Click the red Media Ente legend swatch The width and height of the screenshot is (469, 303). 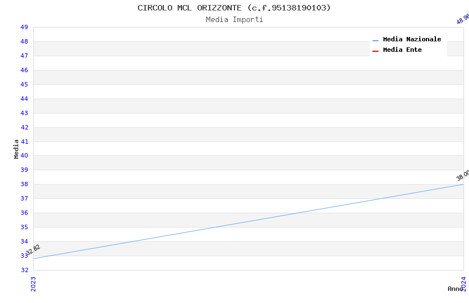375,51
